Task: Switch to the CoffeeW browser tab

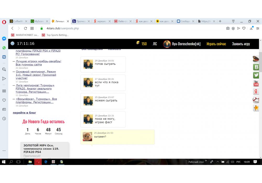Action: (x=18, y=21)
